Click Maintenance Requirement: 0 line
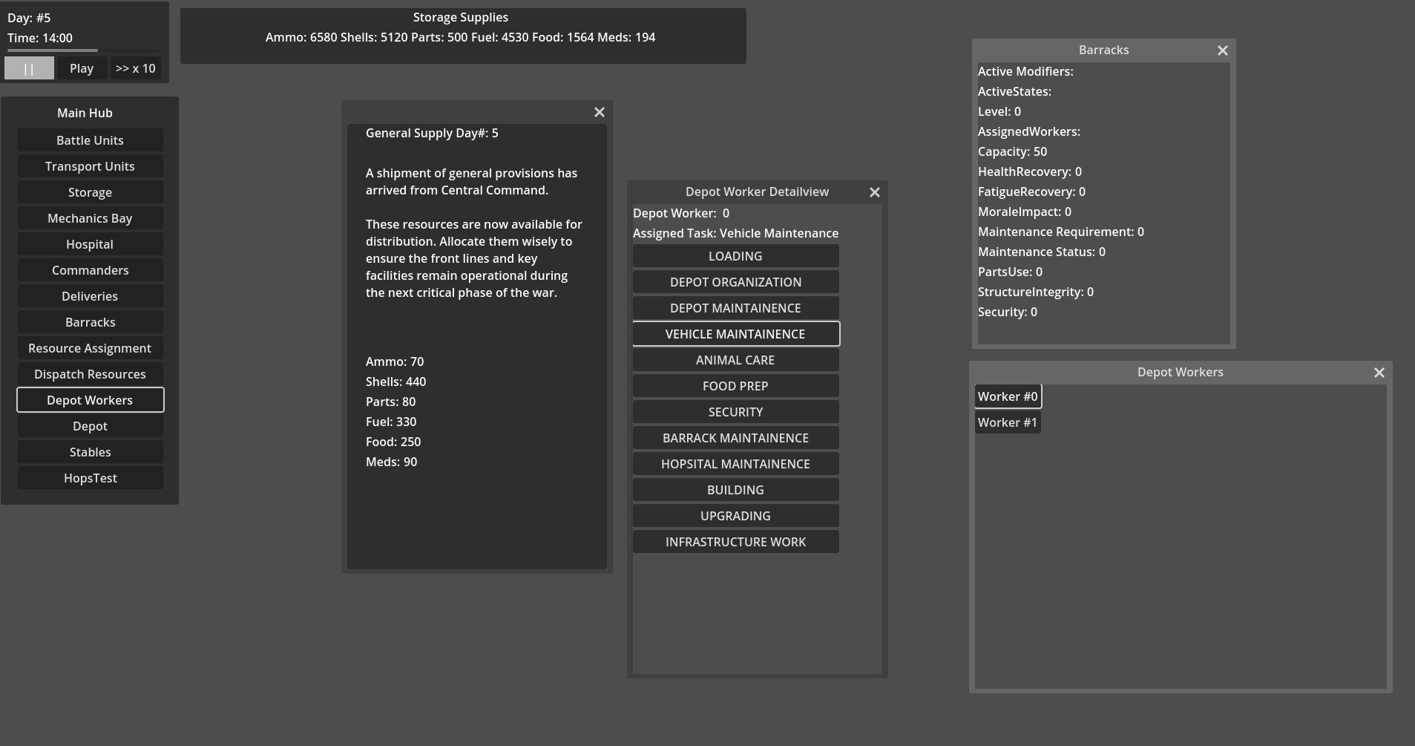The height and width of the screenshot is (746, 1415). [1060, 232]
